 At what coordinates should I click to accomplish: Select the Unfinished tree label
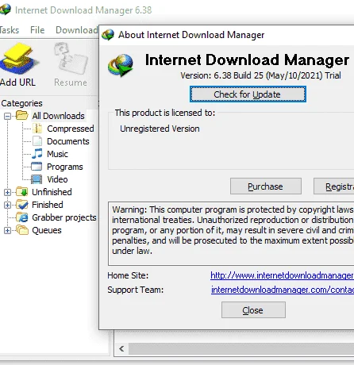(x=52, y=192)
